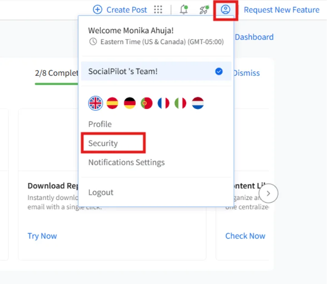Screen dimensions: 327x284
Task: Select SocialPilot 's Team! workspace
Action: [156, 71]
